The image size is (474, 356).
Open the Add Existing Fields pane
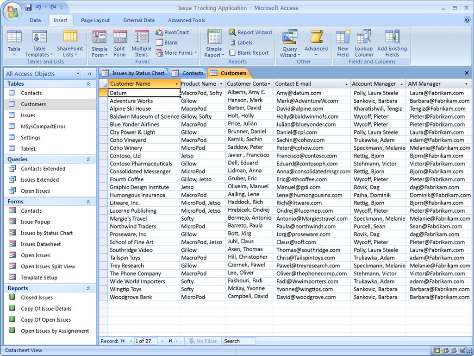[x=392, y=42]
